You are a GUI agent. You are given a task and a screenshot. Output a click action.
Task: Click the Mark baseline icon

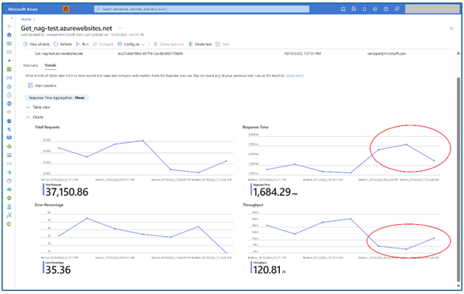30,85
